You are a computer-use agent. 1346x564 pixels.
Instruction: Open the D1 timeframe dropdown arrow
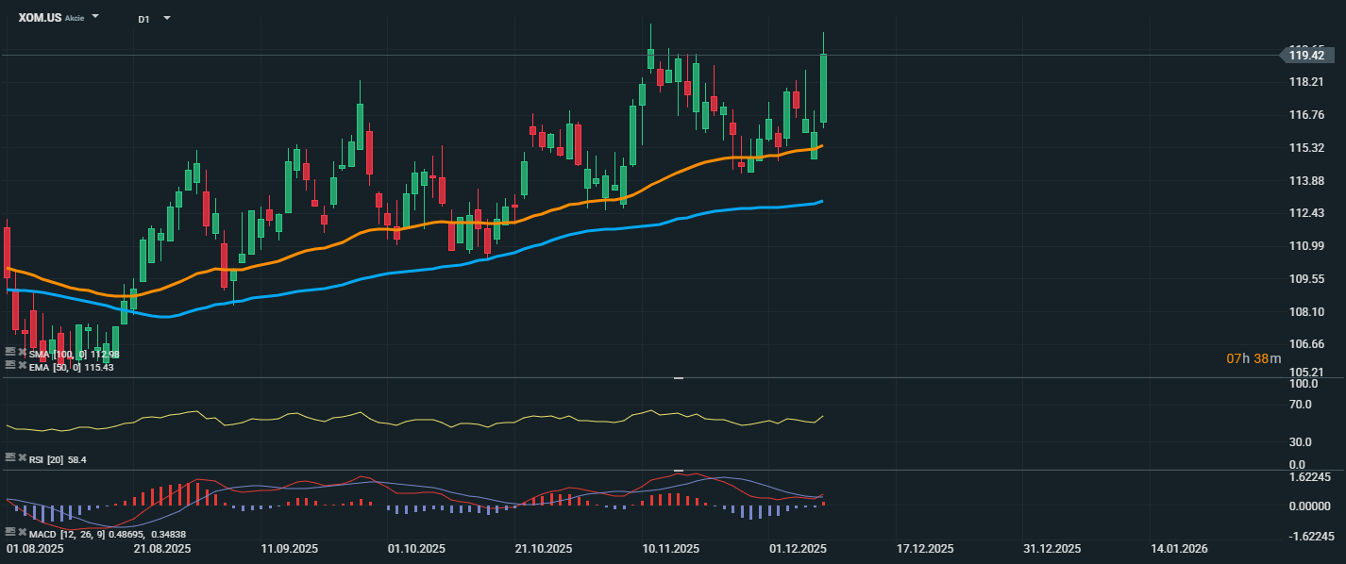167,18
